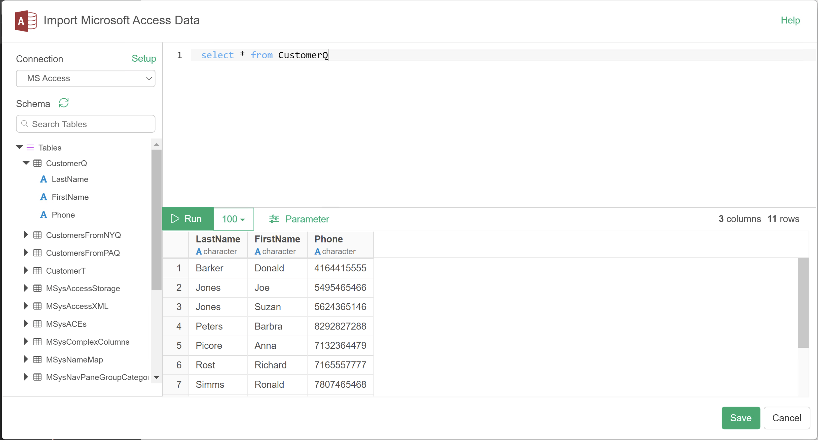
Task: Click the MSysACEs table icon
Action: [37, 324]
